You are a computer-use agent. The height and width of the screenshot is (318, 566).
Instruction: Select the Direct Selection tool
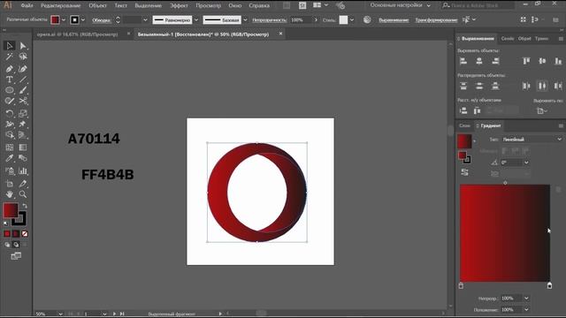[23, 46]
